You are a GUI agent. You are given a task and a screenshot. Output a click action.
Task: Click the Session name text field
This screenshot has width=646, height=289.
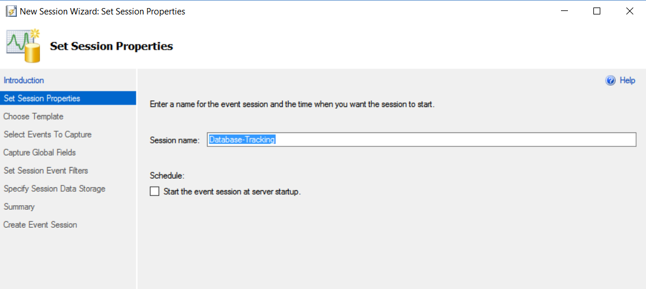[x=421, y=140]
